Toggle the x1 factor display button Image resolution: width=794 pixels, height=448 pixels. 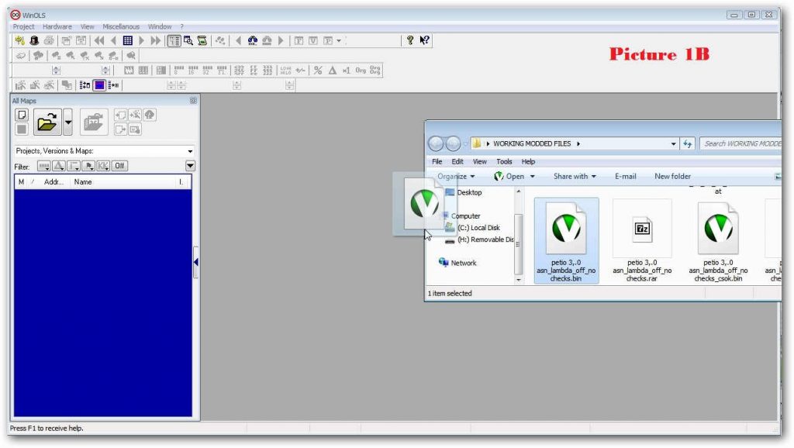tap(347, 70)
